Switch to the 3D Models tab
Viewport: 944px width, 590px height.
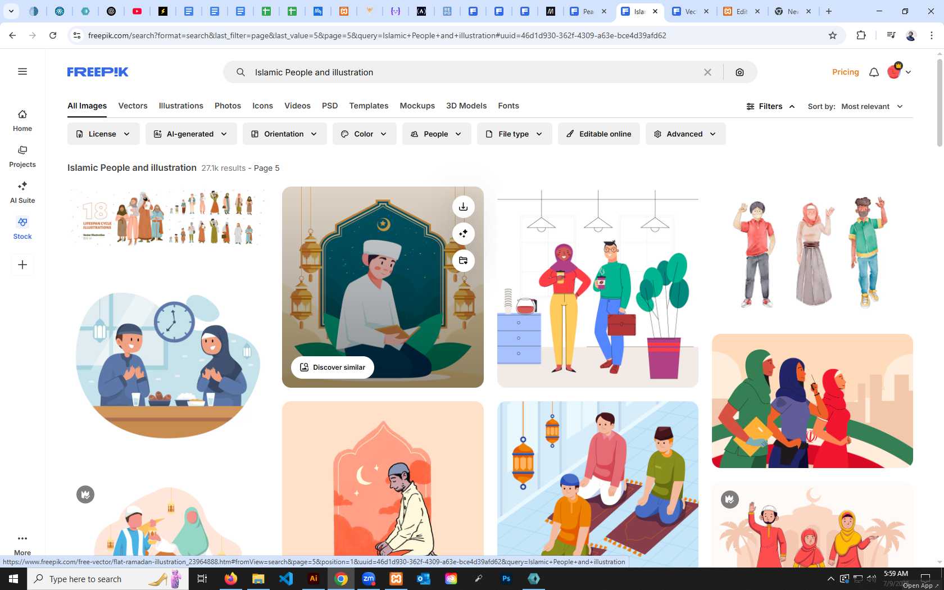(466, 106)
